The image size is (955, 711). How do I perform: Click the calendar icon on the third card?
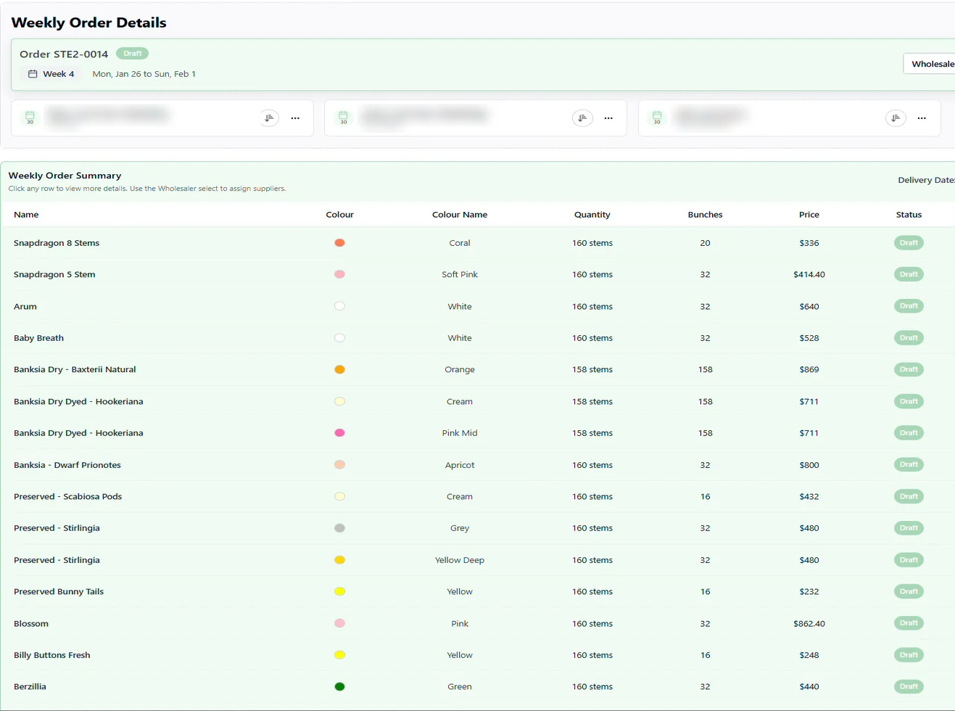[x=657, y=118]
